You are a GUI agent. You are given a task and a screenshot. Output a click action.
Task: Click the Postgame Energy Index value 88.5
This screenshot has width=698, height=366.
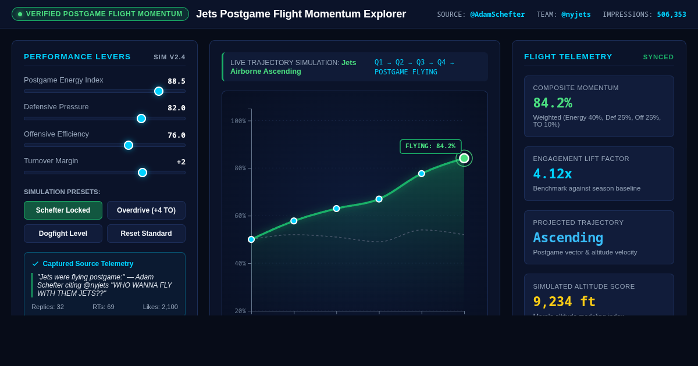pos(176,81)
